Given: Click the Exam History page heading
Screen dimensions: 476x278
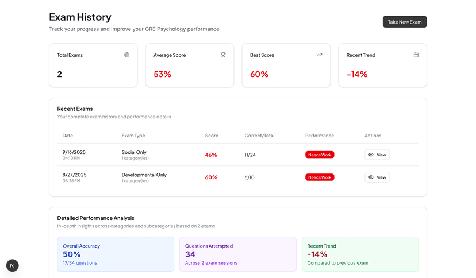Looking at the screenshot, I should [x=80, y=17].
